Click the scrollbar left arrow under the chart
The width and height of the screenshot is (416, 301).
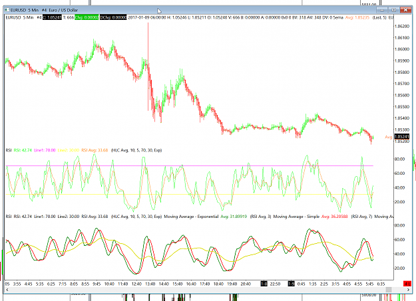click(7, 290)
